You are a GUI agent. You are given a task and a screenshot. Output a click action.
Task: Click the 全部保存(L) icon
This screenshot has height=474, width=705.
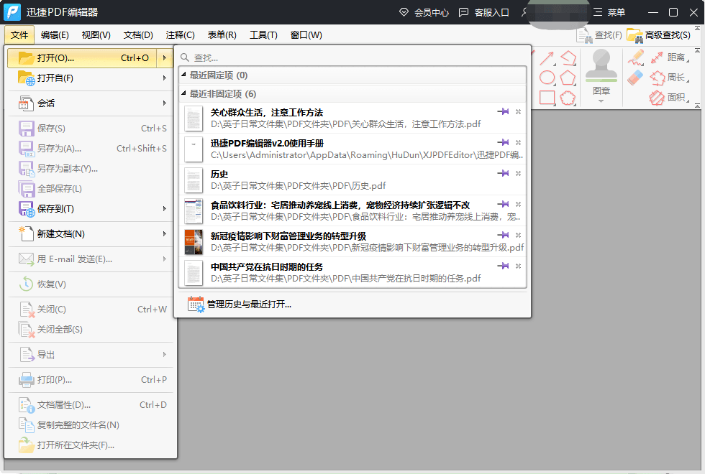coord(26,189)
